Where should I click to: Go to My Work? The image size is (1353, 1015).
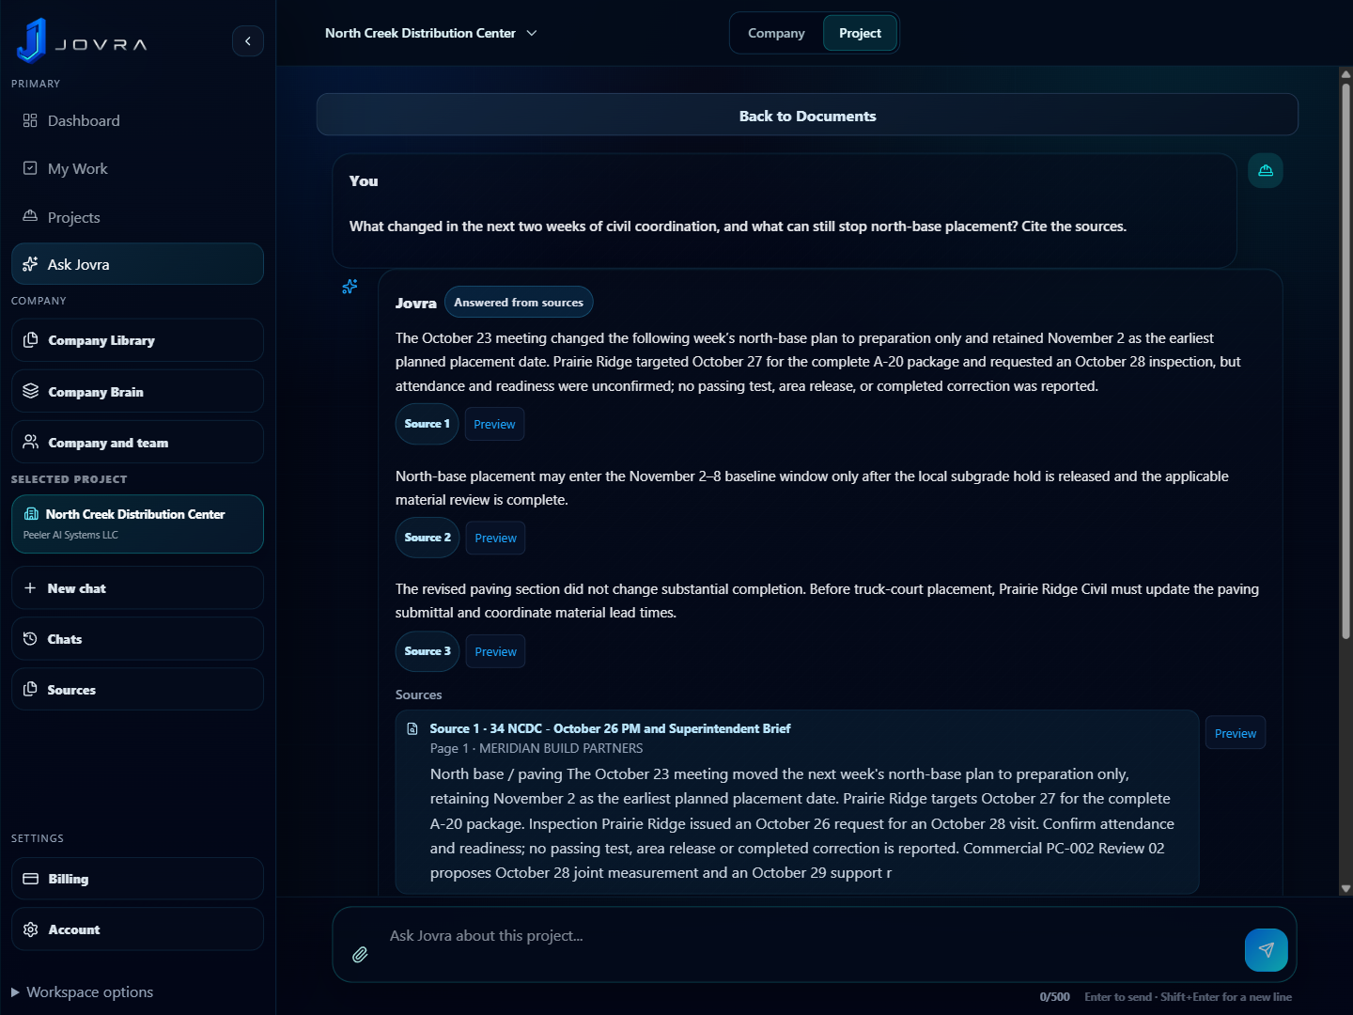(137, 168)
